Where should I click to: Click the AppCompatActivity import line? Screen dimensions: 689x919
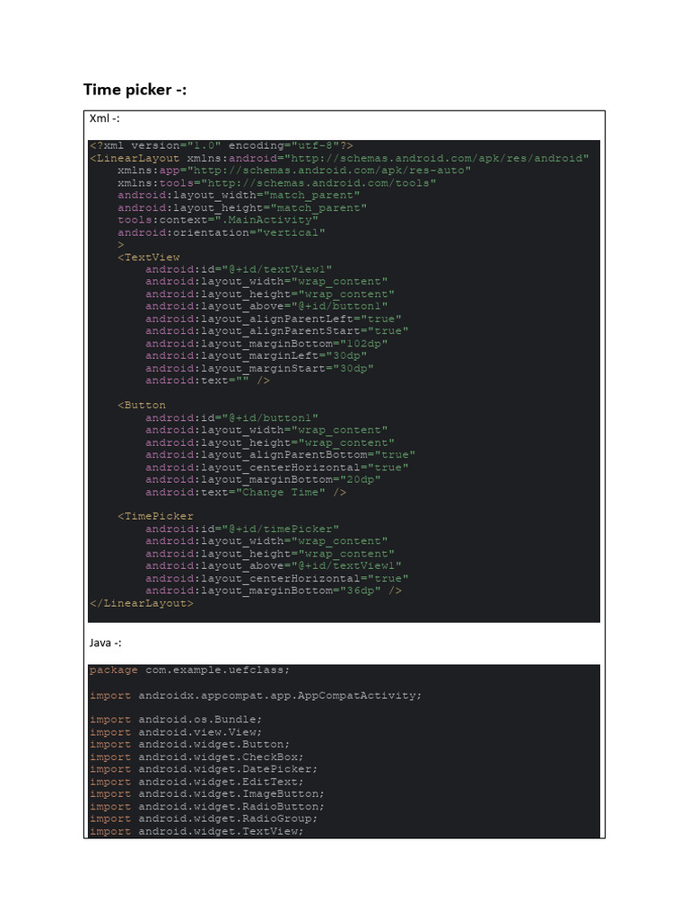(x=255, y=696)
